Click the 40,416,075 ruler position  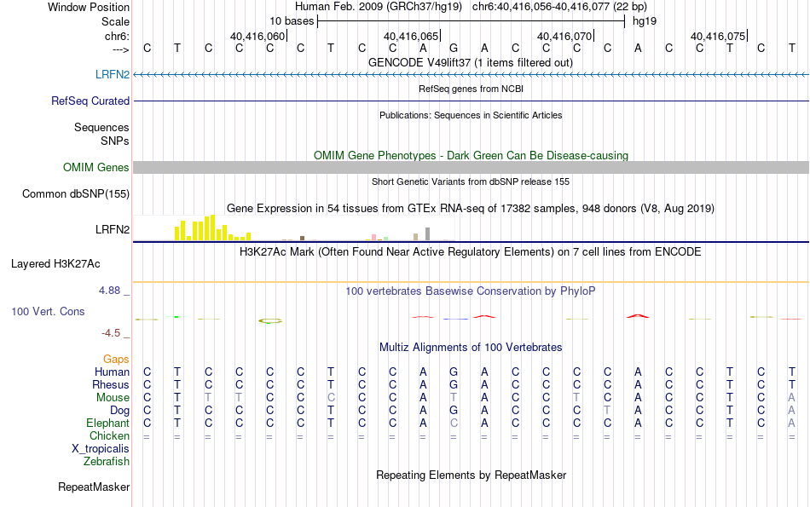[718, 36]
